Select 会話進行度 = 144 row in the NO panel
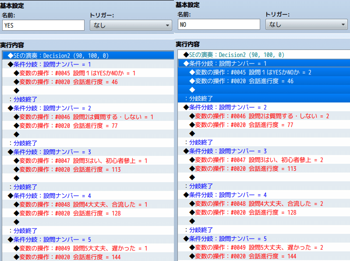The image size is (350, 261). [264, 256]
